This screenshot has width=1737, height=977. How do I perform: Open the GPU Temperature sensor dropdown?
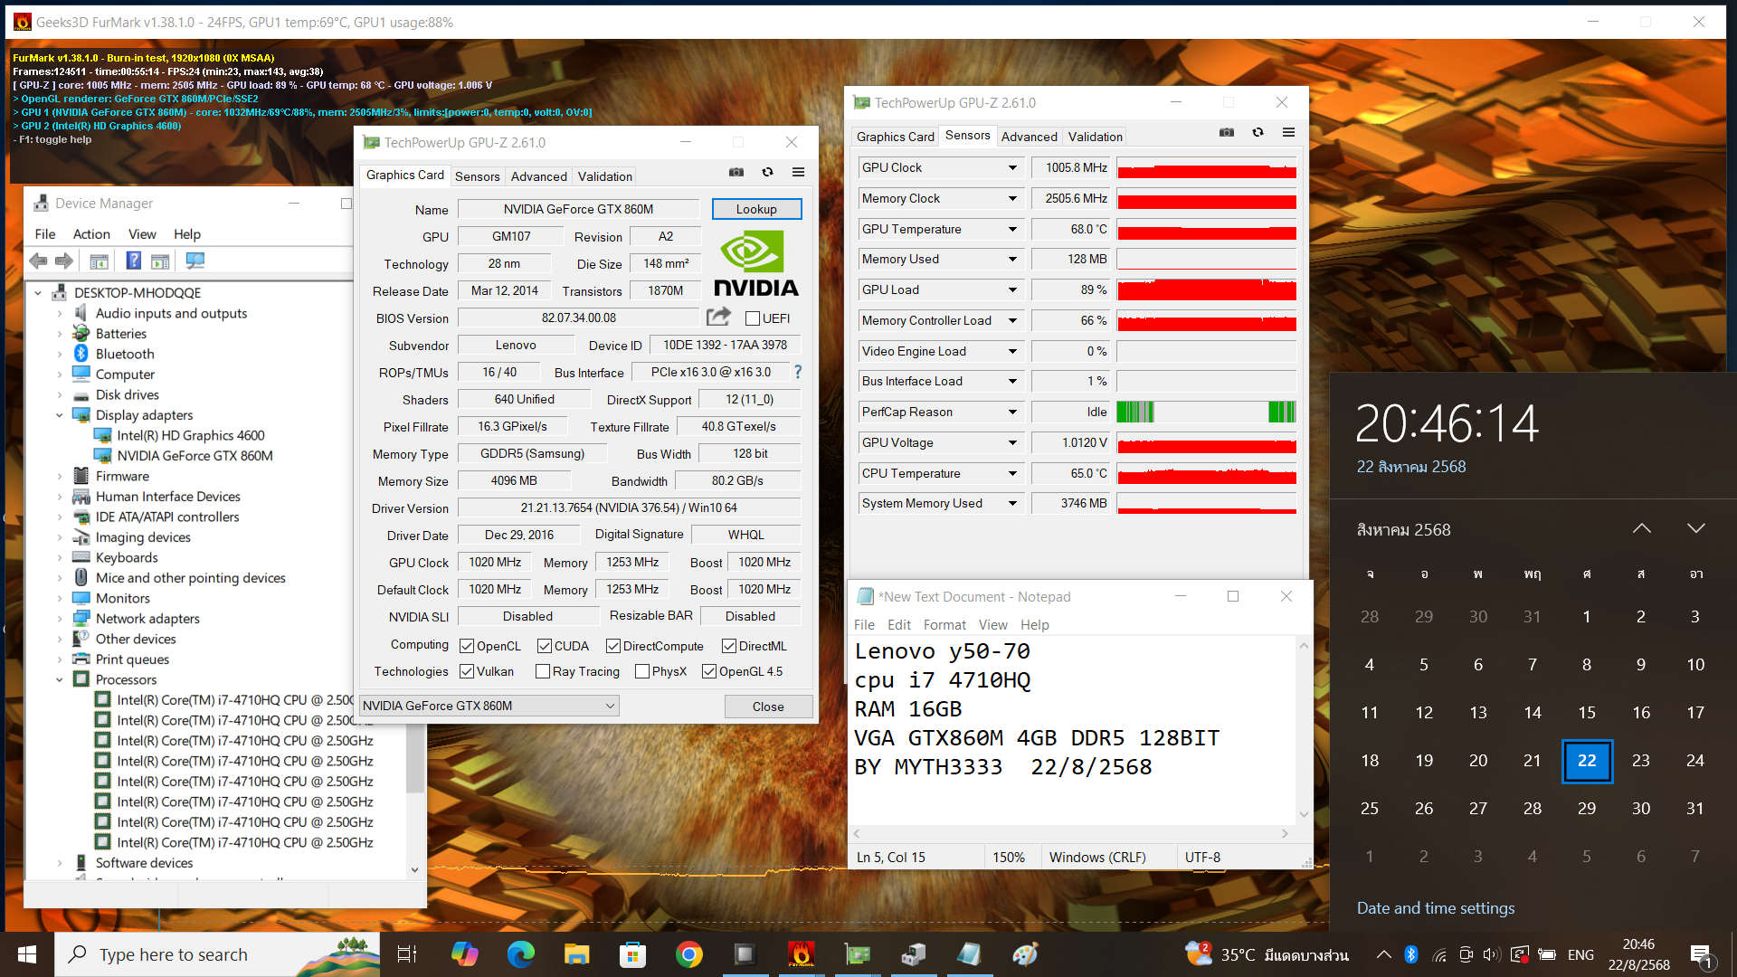pyautogui.click(x=1012, y=229)
